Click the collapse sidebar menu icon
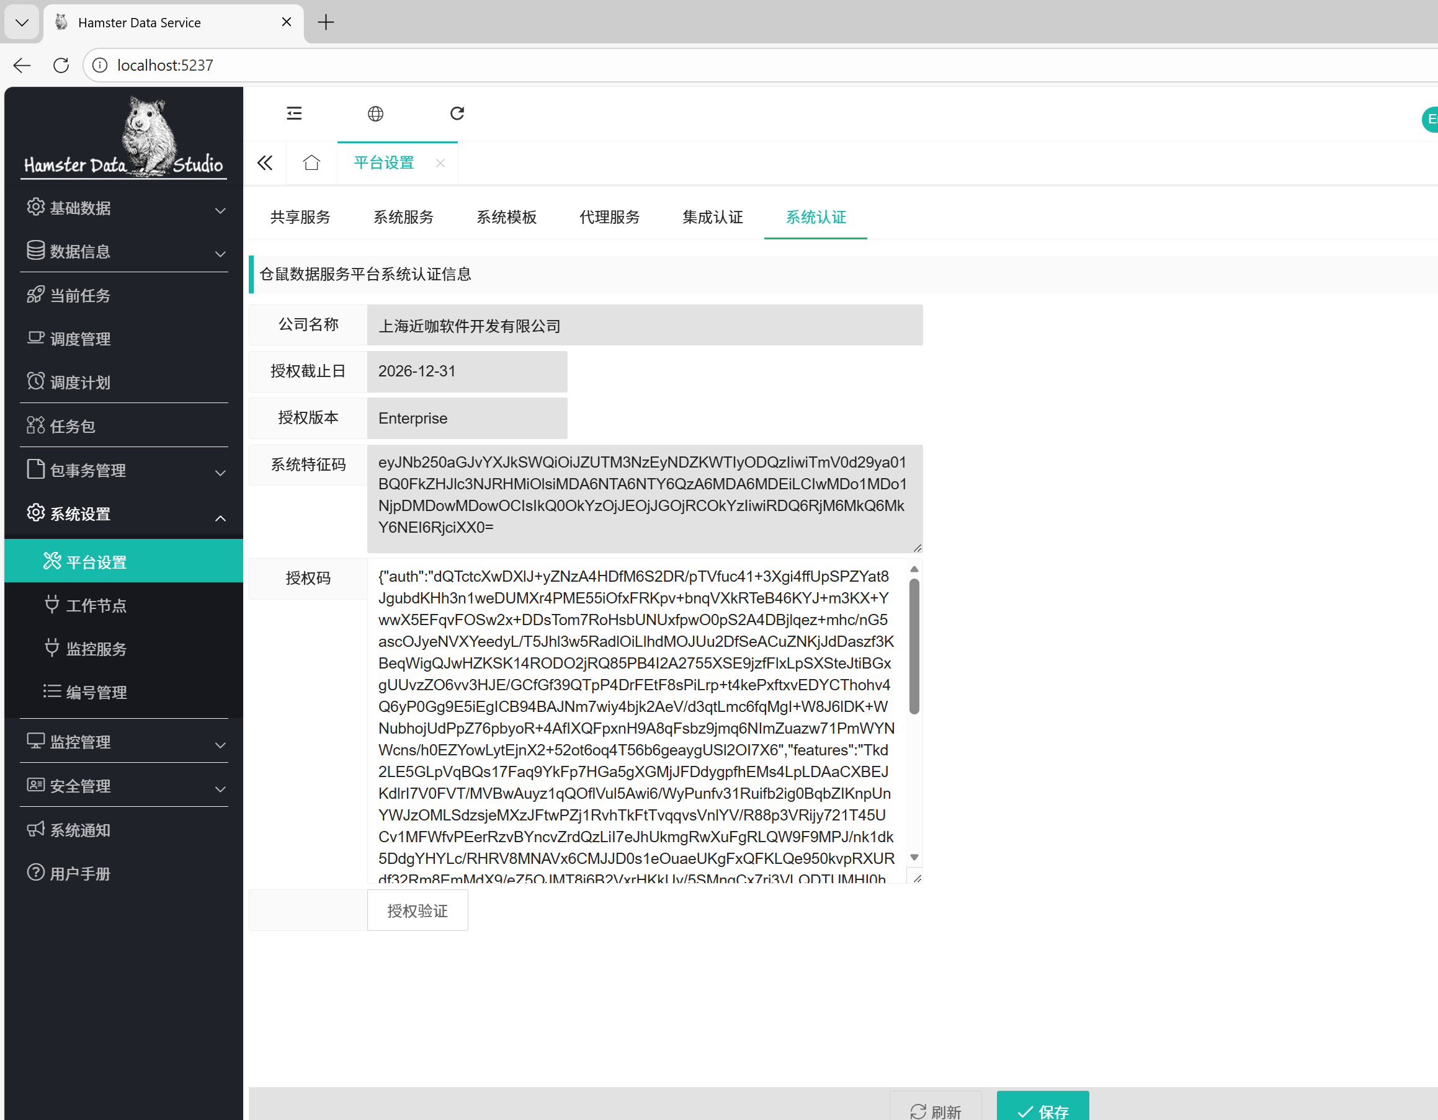Screen dimensions: 1438x1120 coord(293,113)
